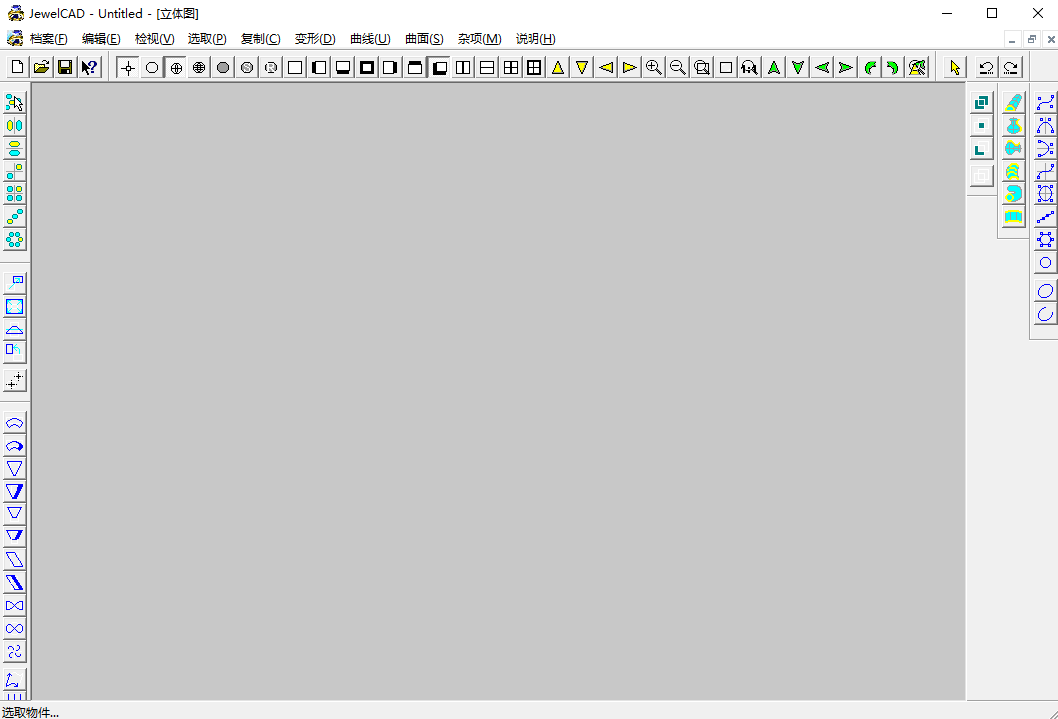Rotate the view with the green curved arrow

coord(869,67)
